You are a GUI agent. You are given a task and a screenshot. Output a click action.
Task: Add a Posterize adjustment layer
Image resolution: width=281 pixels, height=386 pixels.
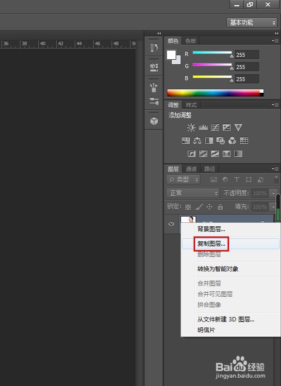[x=203, y=154]
